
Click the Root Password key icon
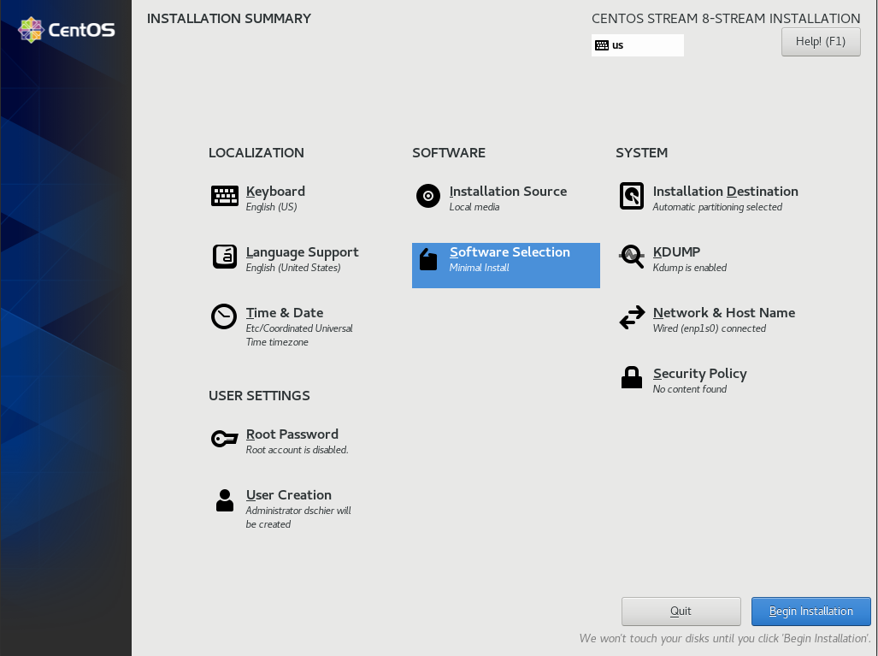[x=225, y=439]
